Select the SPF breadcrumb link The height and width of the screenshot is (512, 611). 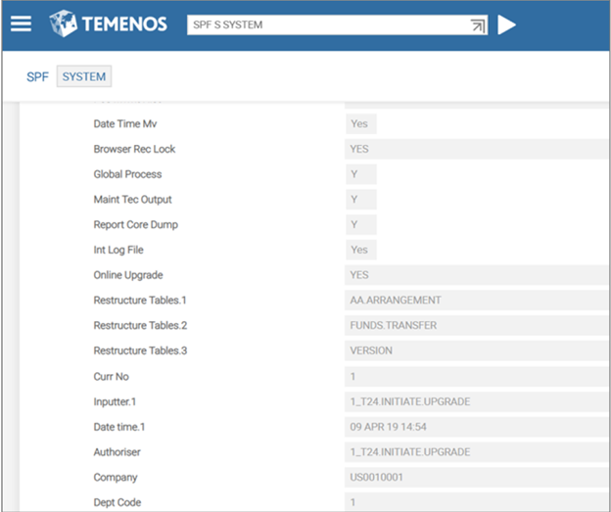click(x=37, y=75)
